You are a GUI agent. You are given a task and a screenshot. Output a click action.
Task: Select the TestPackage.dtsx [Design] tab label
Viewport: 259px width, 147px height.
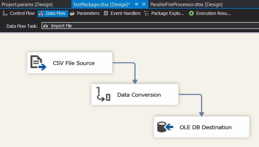(x=102, y=5)
